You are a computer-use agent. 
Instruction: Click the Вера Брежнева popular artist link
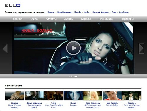(x=64, y=12)
